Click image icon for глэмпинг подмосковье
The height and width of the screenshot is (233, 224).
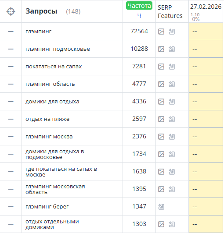pos(161,49)
